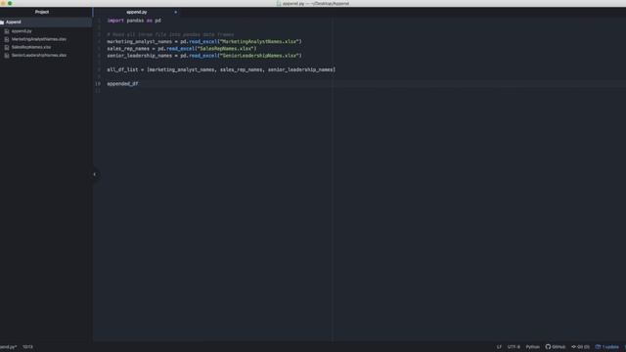Switch to the append.py editor tab
The height and width of the screenshot is (352, 626).
[137, 12]
